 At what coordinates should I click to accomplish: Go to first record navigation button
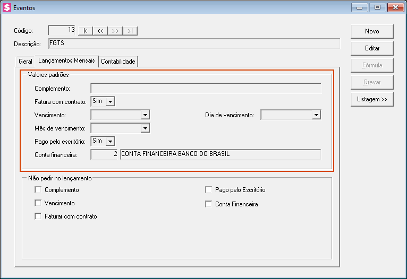pyautogui.click(x=86, y=31)
